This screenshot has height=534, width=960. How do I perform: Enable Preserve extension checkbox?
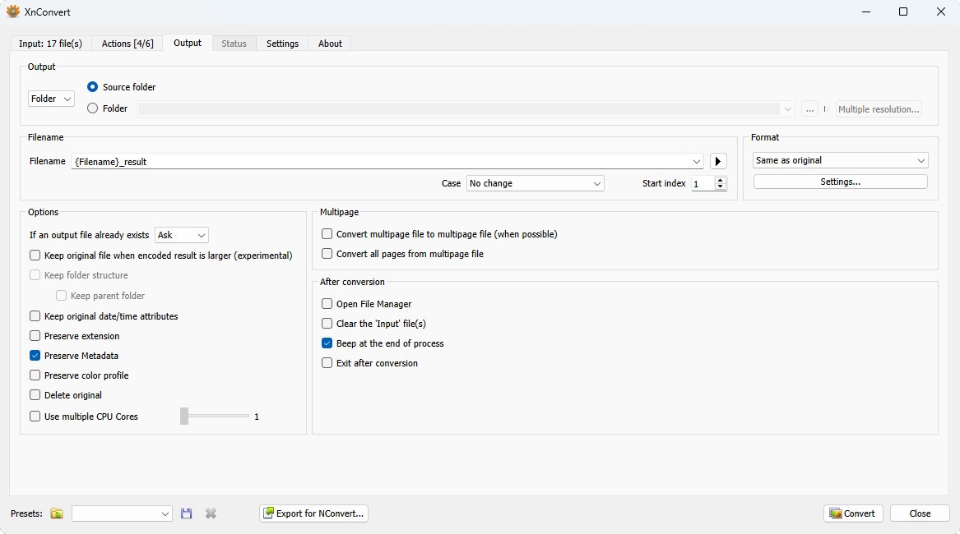coord(35,336)
